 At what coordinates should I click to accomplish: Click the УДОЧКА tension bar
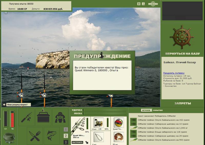tap(105, 110)
